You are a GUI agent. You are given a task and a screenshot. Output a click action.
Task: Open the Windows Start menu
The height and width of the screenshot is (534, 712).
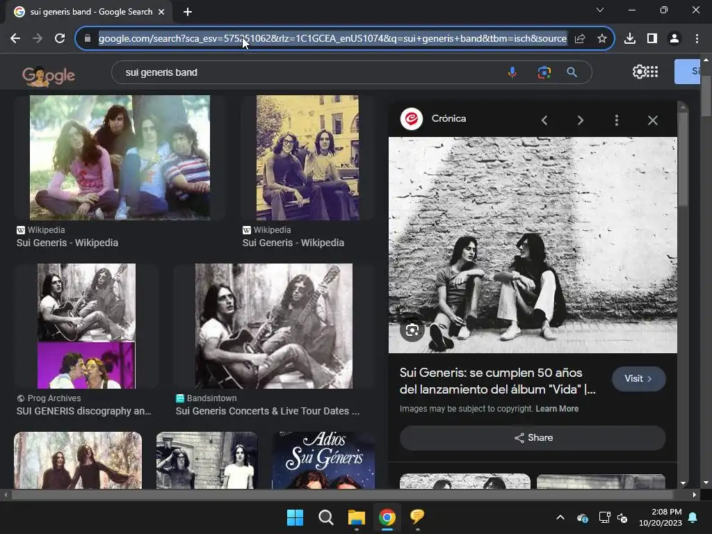pos(295,517)
